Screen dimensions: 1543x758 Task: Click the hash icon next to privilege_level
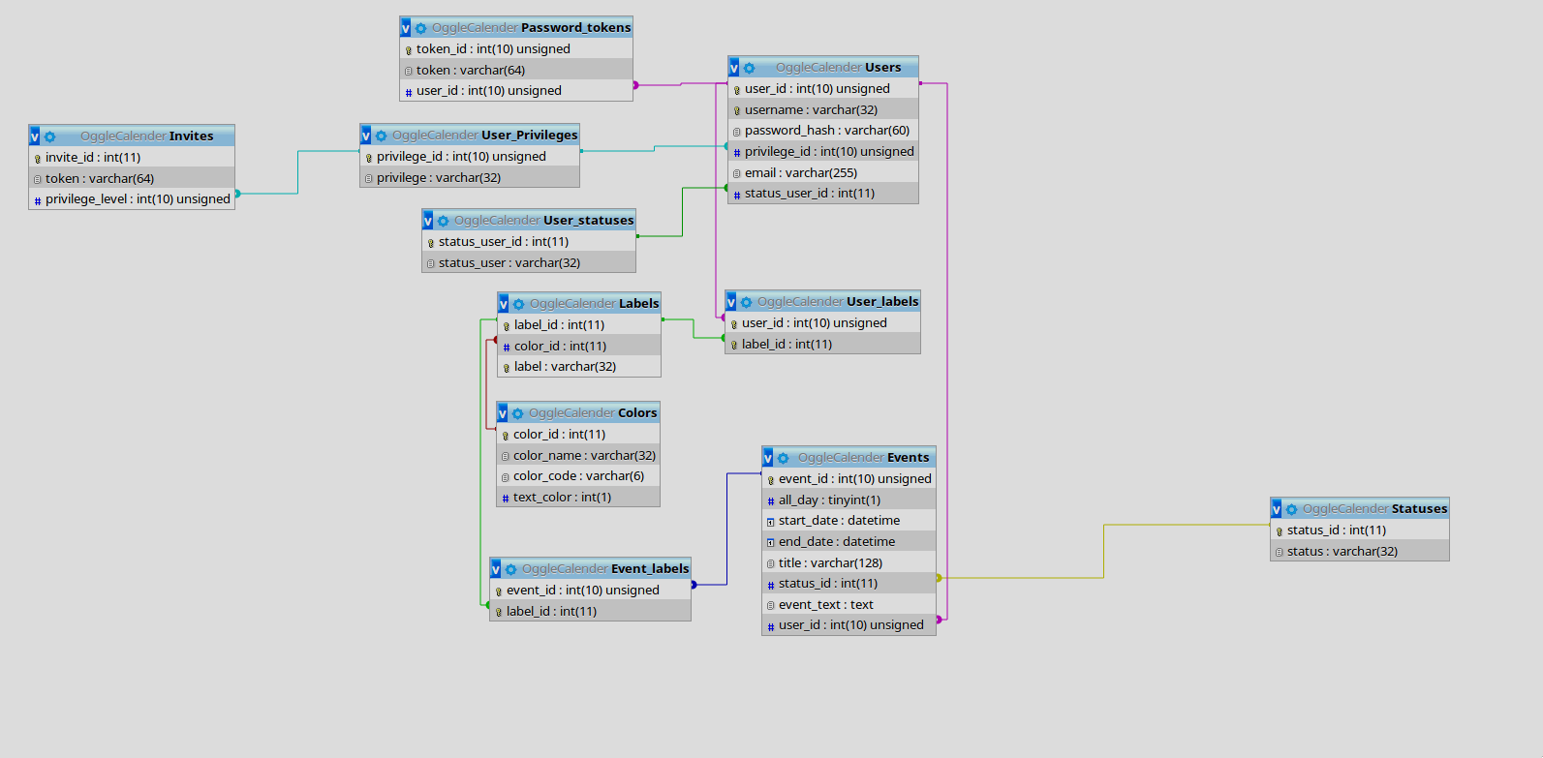38,200
